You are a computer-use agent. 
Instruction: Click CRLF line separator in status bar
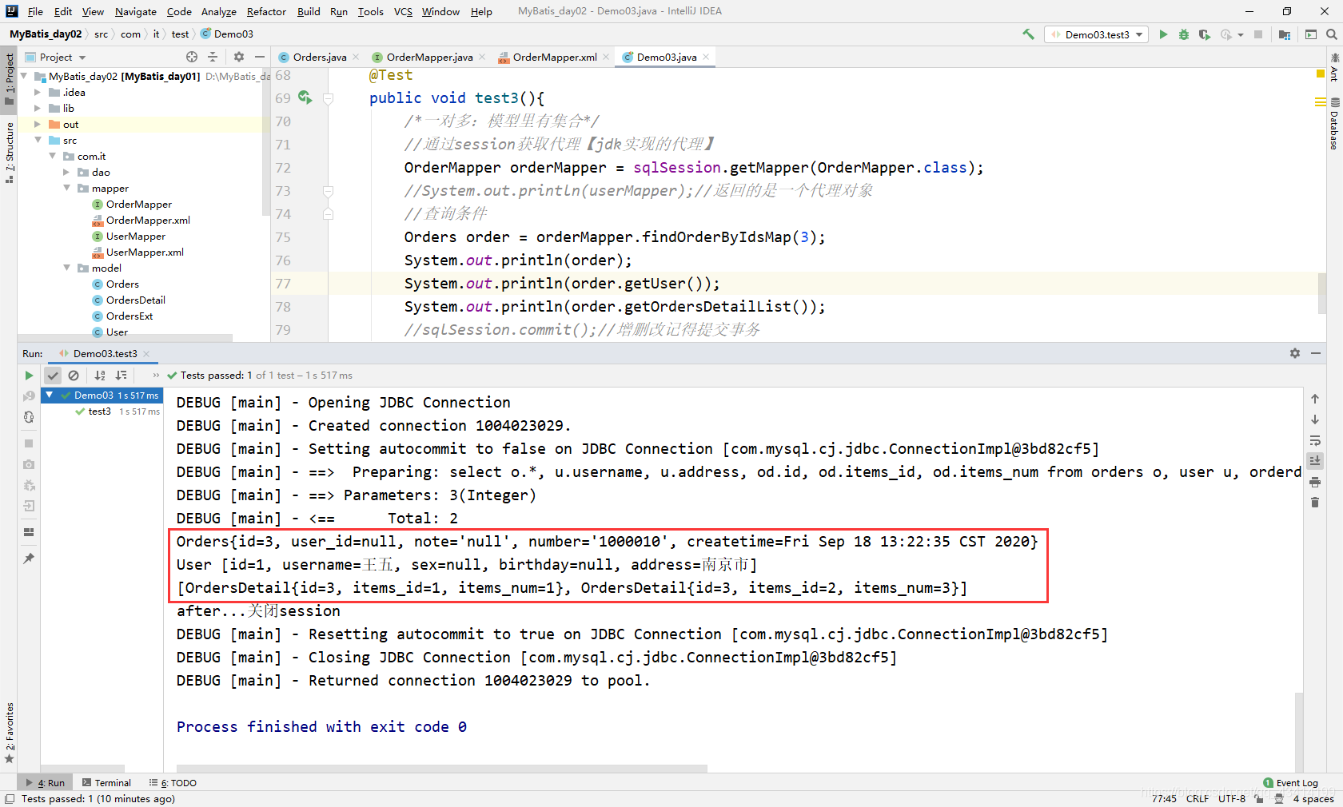tap(1198, 798)
